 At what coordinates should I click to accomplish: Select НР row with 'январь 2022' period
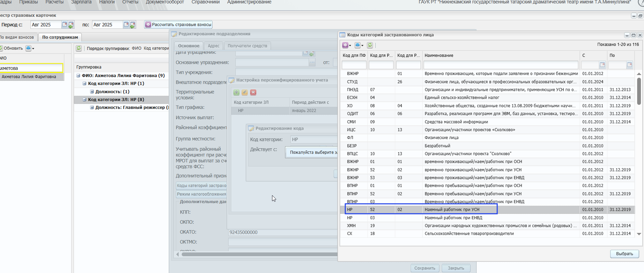(284, 111)
